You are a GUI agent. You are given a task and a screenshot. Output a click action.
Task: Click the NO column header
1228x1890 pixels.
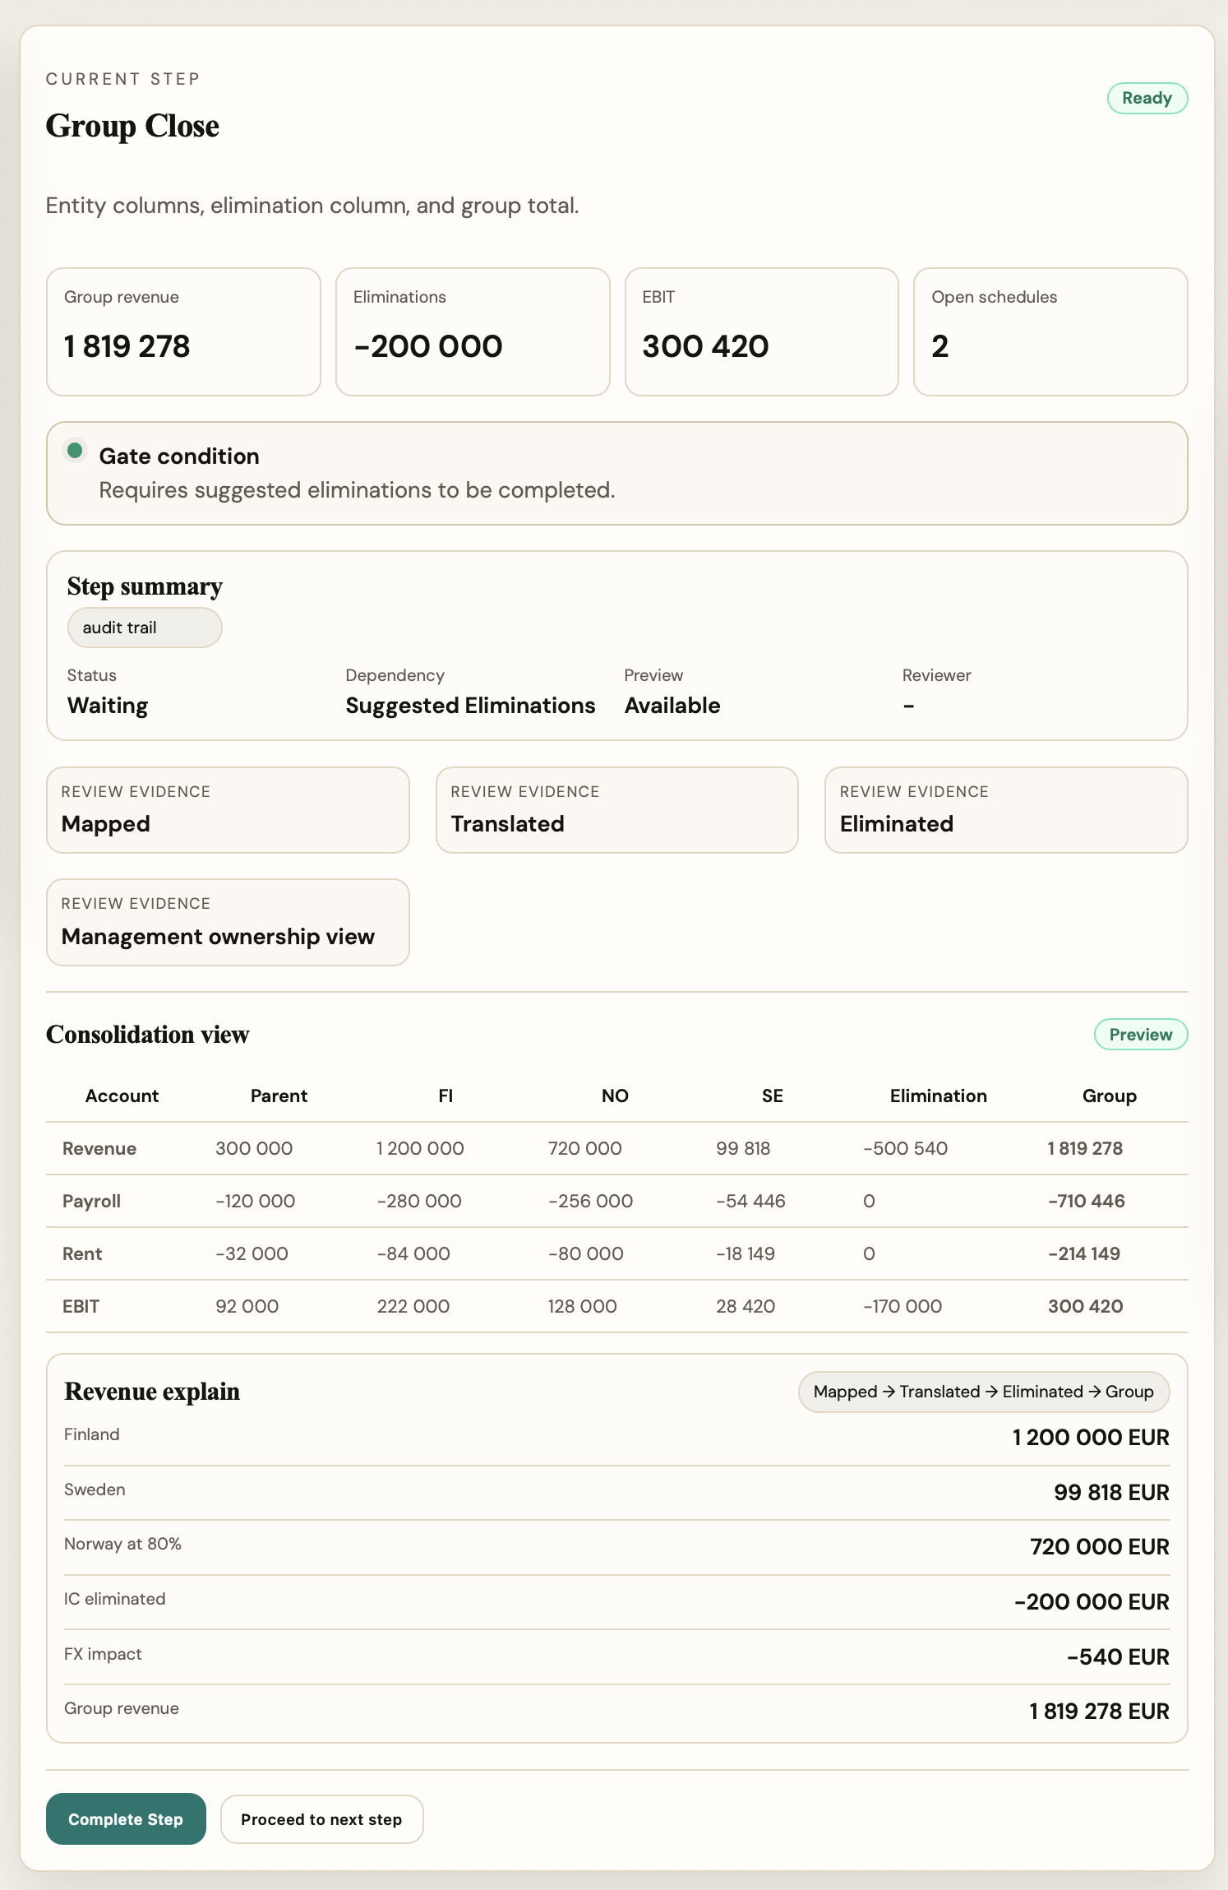(615, 1096)
